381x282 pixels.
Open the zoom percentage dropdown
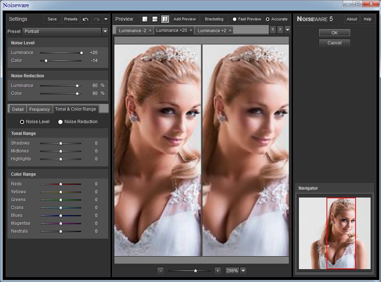click(x=243, y=270)
